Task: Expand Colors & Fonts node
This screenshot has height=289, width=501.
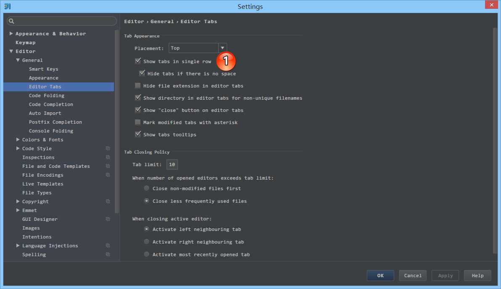Action: 18,140
